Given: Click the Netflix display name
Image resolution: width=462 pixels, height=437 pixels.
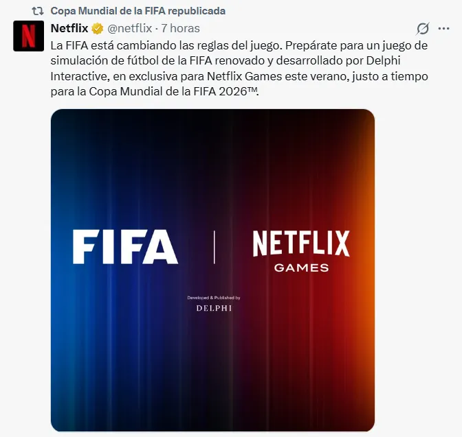Looking at the screenshot, I should [69, 29].
